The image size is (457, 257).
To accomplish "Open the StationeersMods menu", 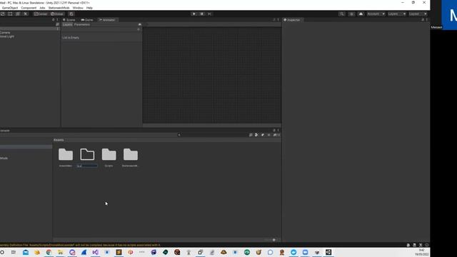I will (59, 8).
